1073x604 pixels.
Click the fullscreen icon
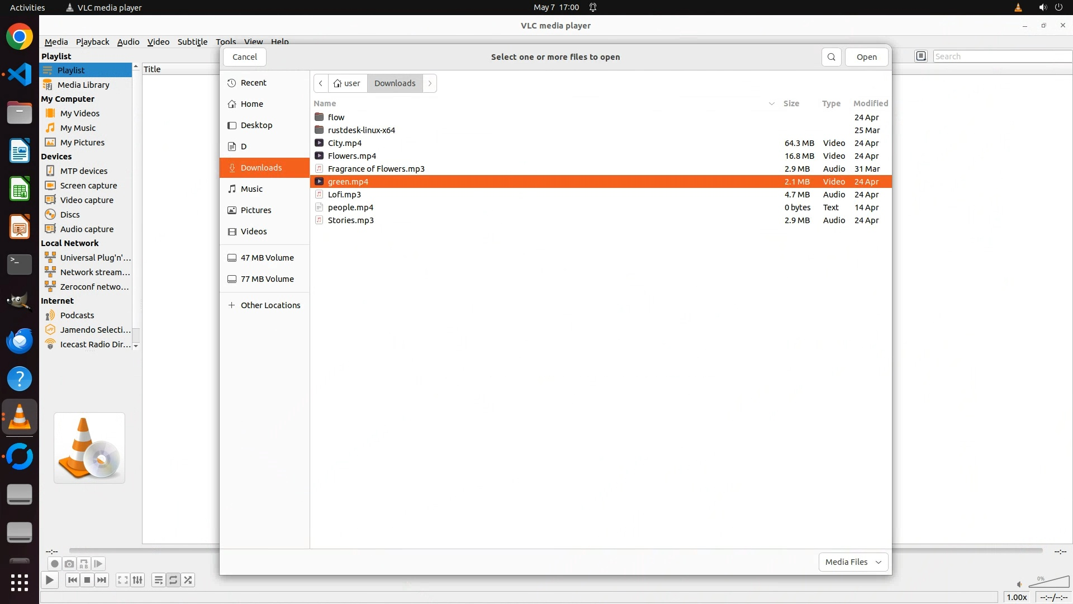point(123,580)
